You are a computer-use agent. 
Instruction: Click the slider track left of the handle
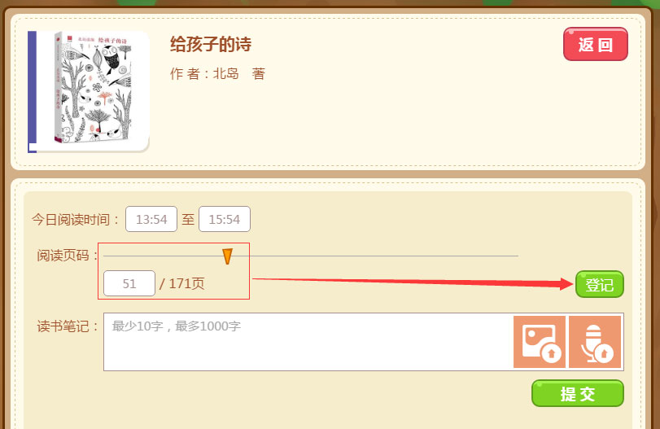point(163,256)
